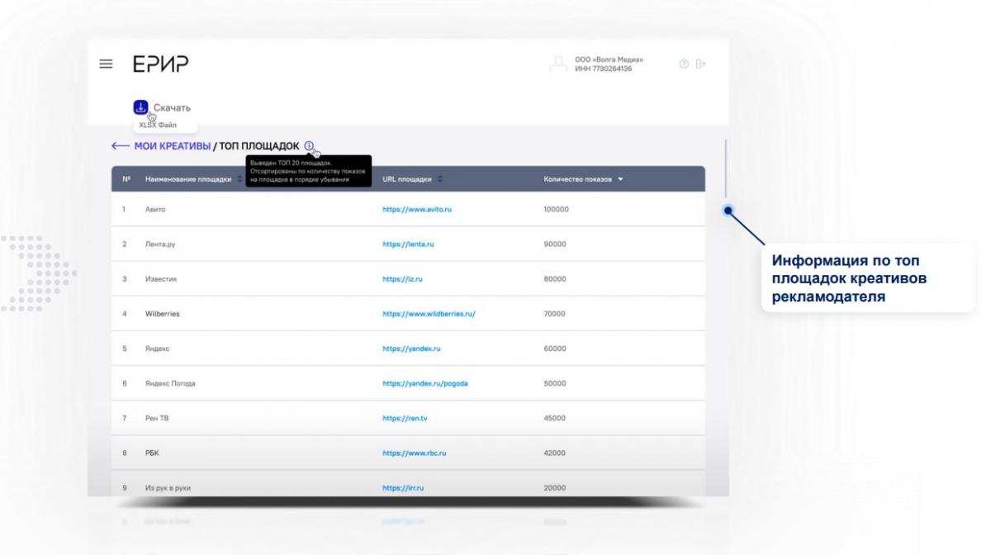Click the logout icon in header
Screen dimensions: 991x555
pyautogui.click(x=701, y=64)
